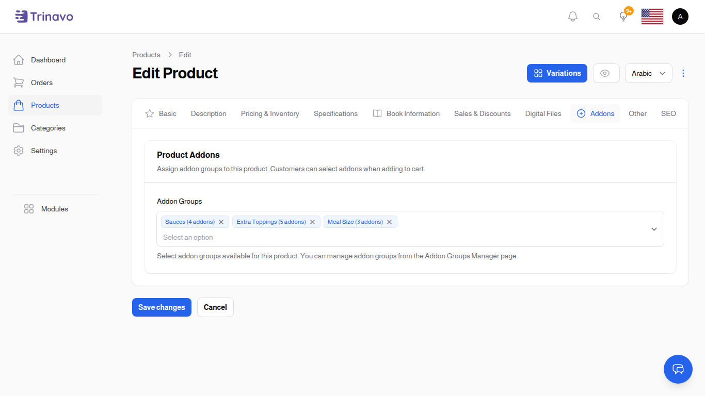The height and width of the screenshot is (396, 705).
Task: Open the Orders section in the sidebar
Action: click(41, 82)
